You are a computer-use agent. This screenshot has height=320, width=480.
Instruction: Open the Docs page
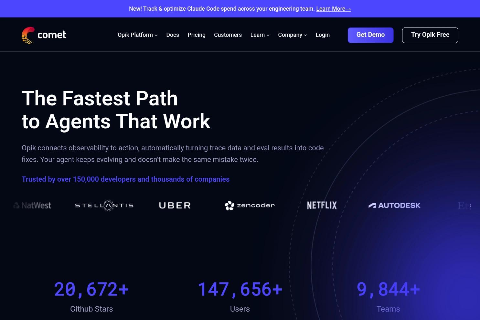[173, 35]
